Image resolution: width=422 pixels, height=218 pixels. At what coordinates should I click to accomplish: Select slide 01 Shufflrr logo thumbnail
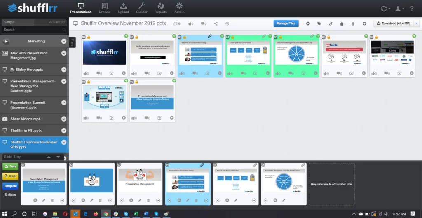point(104,53)
